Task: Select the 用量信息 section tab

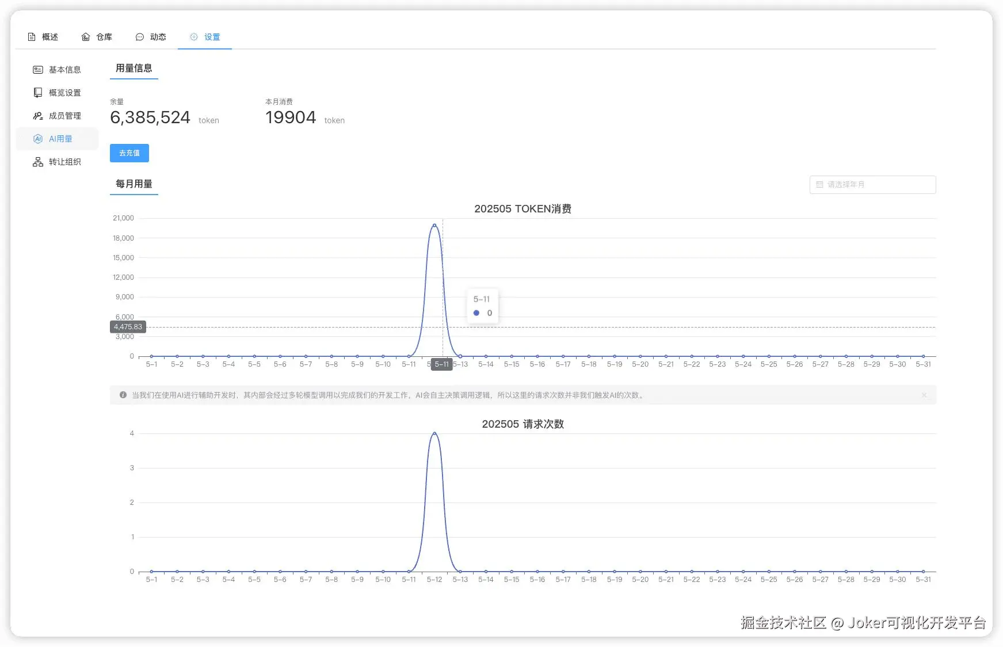Action: 134,68
